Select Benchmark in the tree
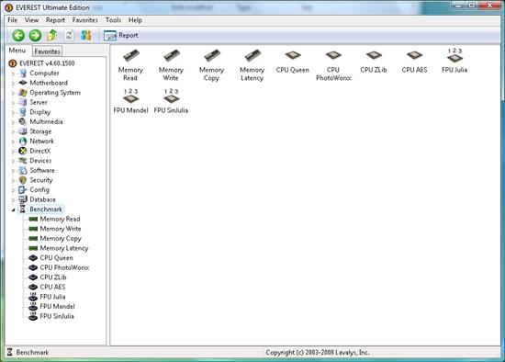 (x=46, y=209)
